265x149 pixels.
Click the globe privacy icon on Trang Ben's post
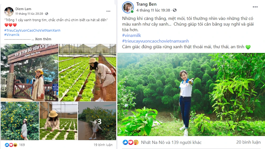pyautogui.click(x=175, y=10)
